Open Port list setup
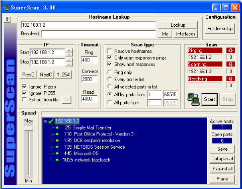 [x=220, y=29]
